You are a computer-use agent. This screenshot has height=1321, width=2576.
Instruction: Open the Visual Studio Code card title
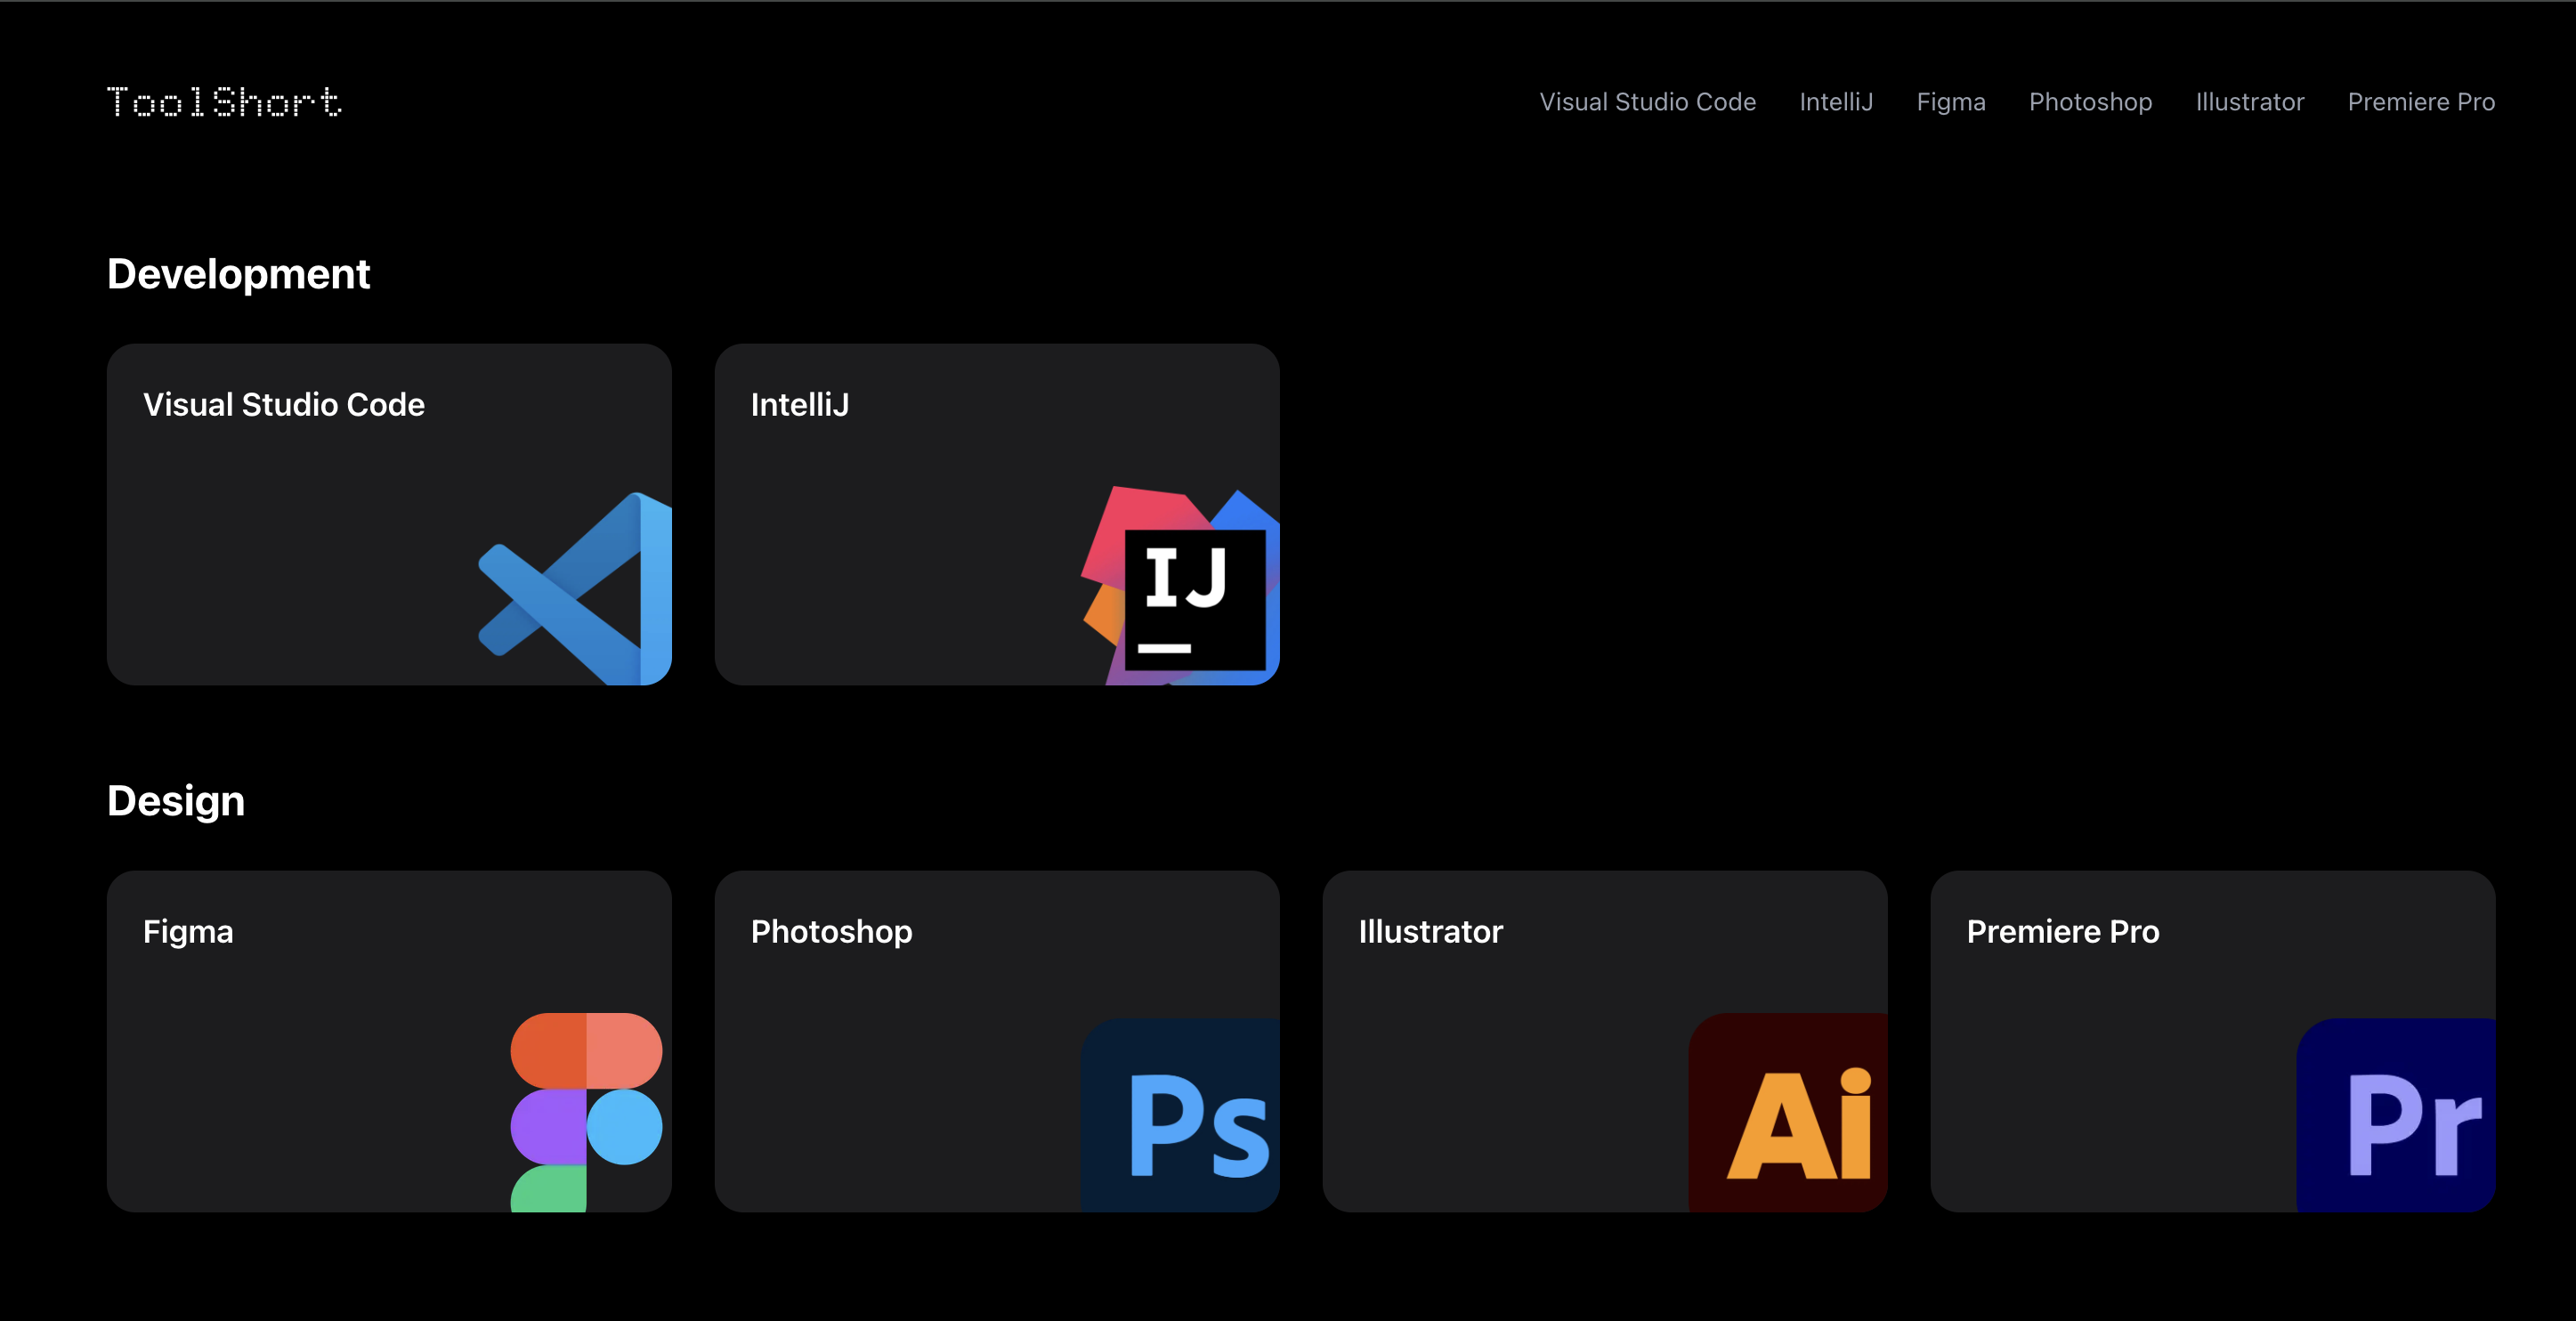[x=284, y=405]
